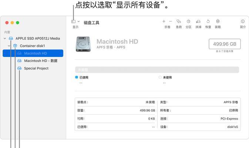Image resolution: width=249 pixels, height=148 pixels.
Task: Click the remove volume minus icon
Action: click(x=171, y=21)
